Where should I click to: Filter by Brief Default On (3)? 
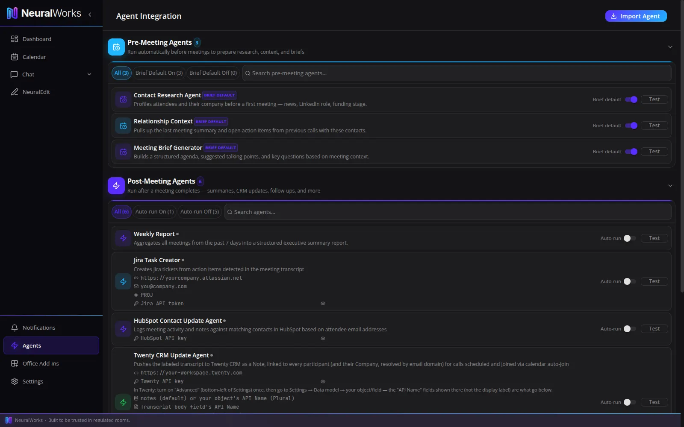coord(159,73)
